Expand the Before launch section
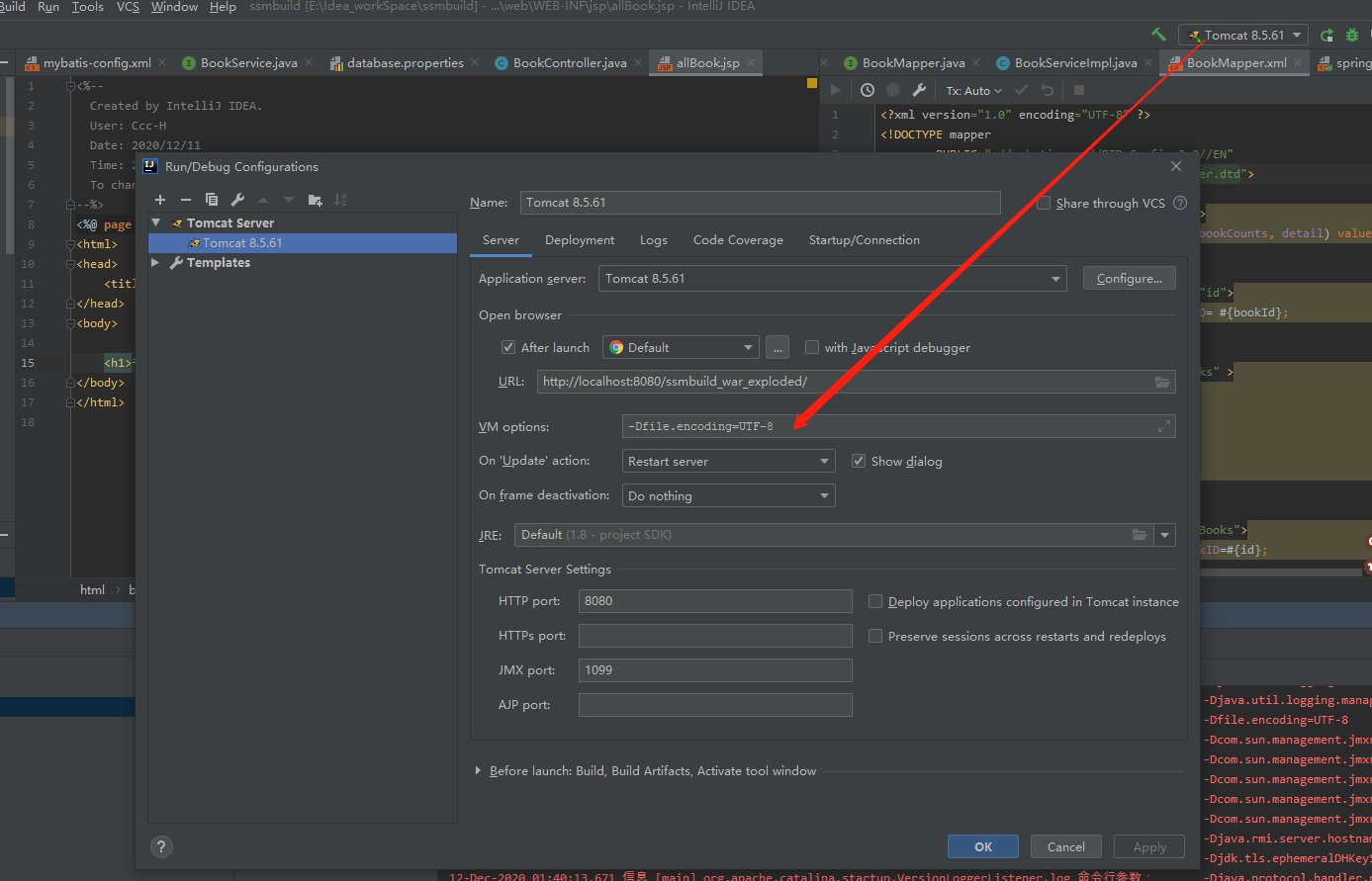 (479, 770)
